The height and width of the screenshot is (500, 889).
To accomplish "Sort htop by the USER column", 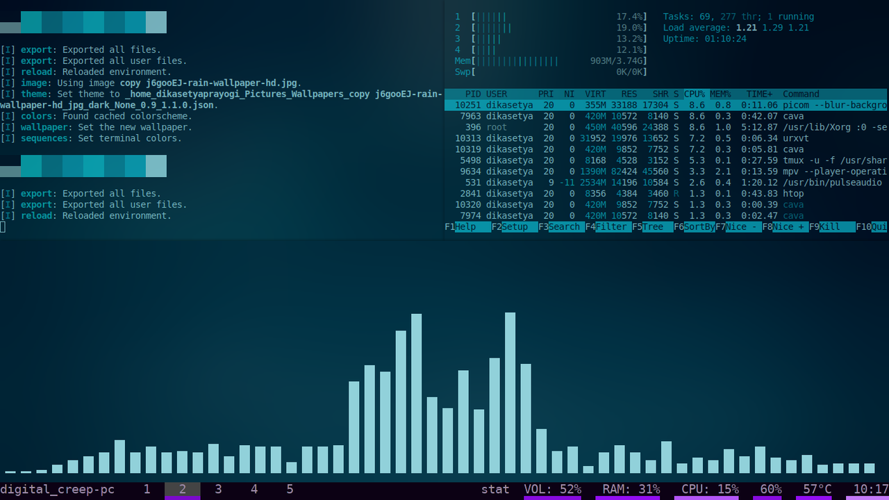I will tap(497, 94).
